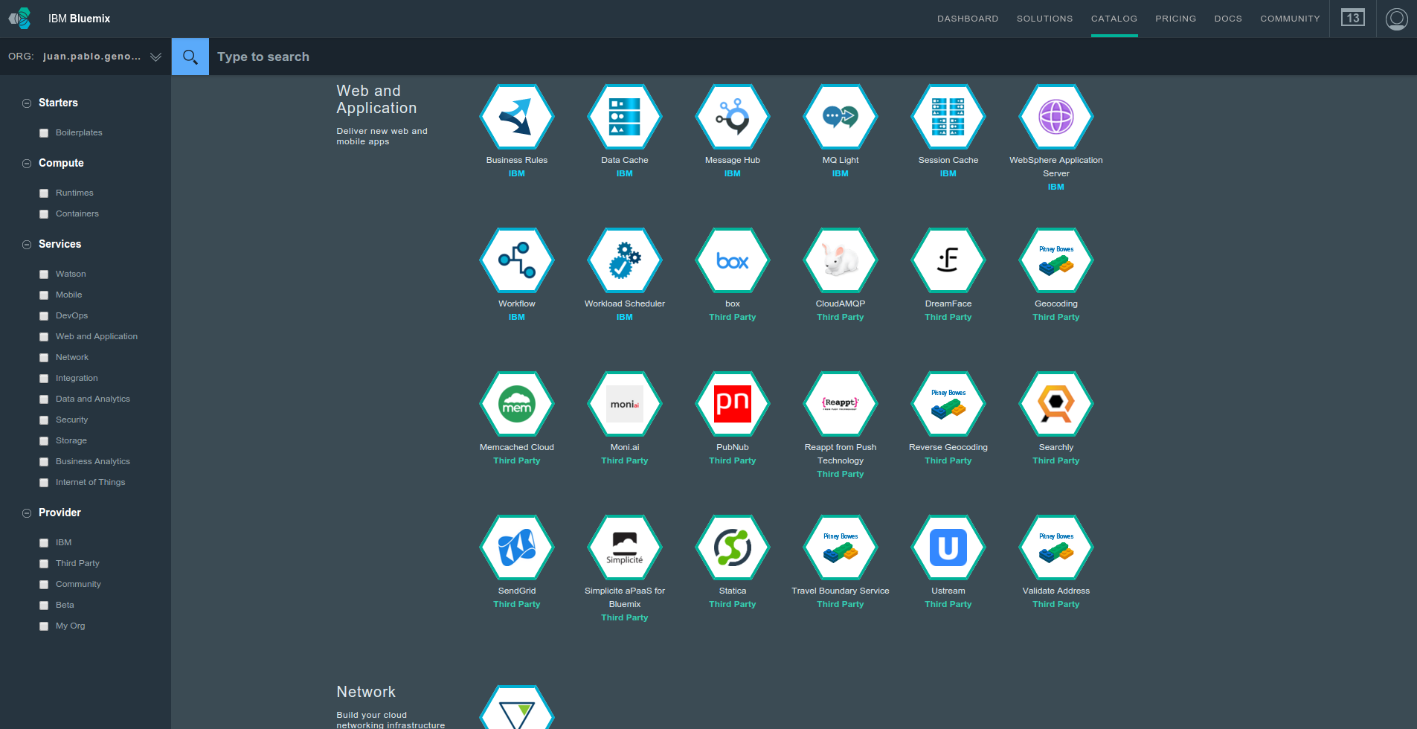This screenshot has width=1417, height=729.
Task: Collapse the Services filter section
Action: [x=27, y=245]
